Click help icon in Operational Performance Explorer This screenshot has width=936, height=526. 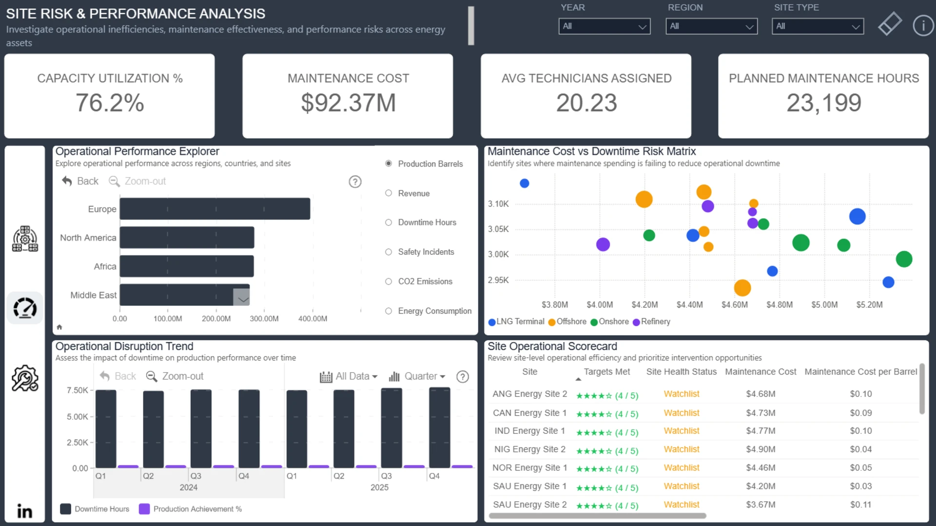coord(355,182)
